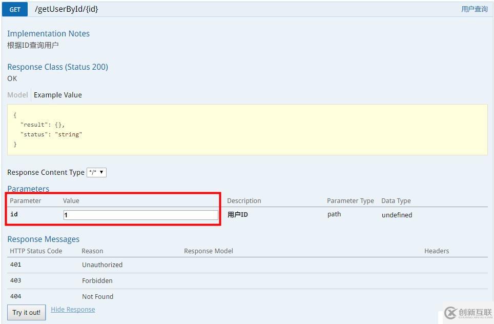
Task: Click the Hide Response link
Action: click(x=73, y=310)
